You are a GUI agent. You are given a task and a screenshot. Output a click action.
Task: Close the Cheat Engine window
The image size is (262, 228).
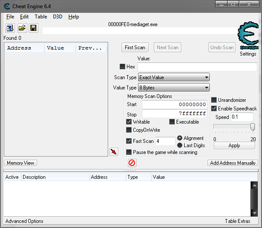pos(249,4)
